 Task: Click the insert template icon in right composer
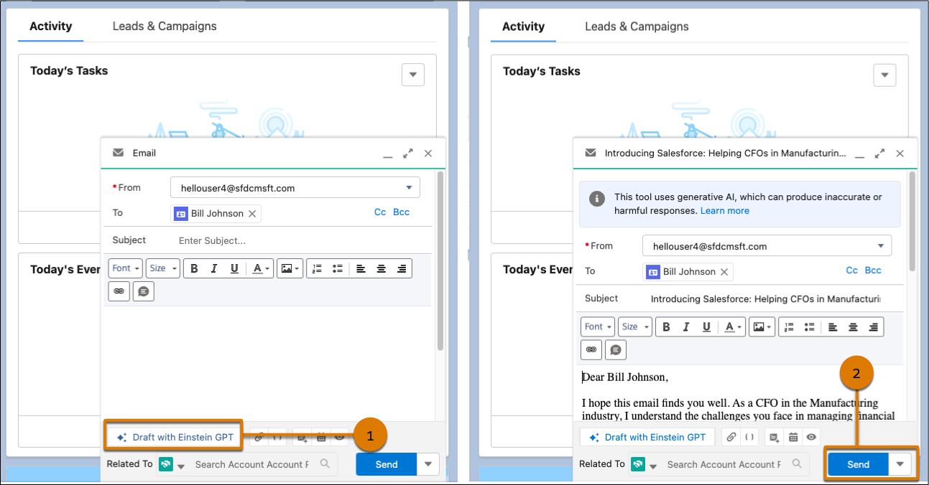click(774, 437)
